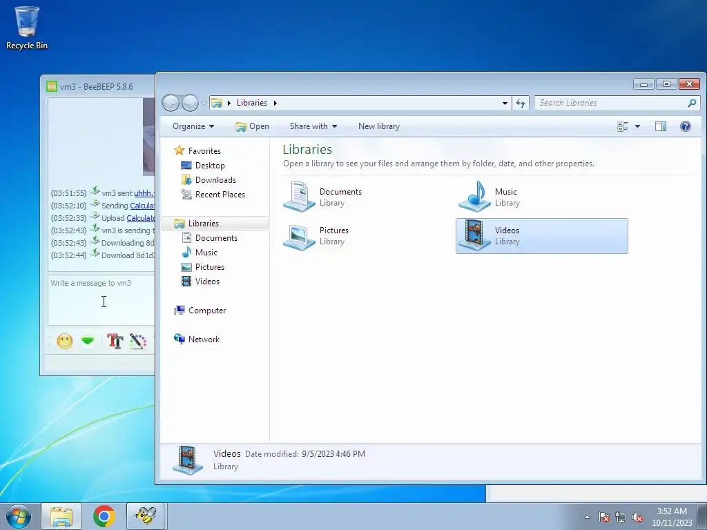Select Favorites in navigation pane
This screenshot has height=530, width=707.
(204, 151)
